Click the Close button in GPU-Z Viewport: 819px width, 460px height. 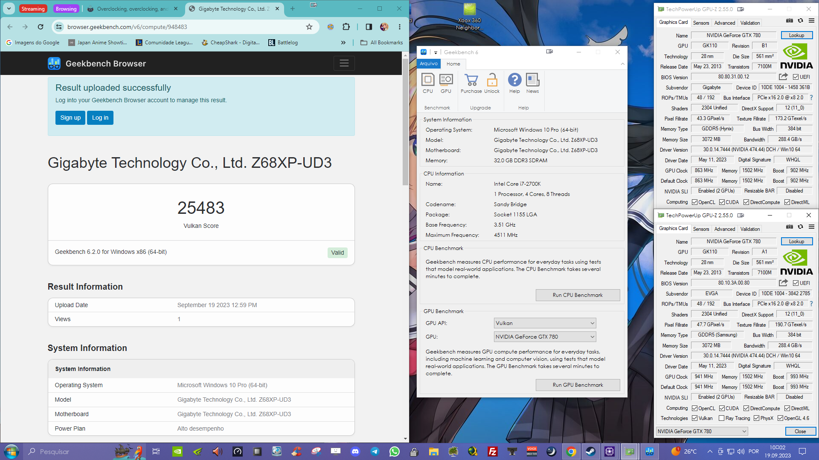pos(800,431)
